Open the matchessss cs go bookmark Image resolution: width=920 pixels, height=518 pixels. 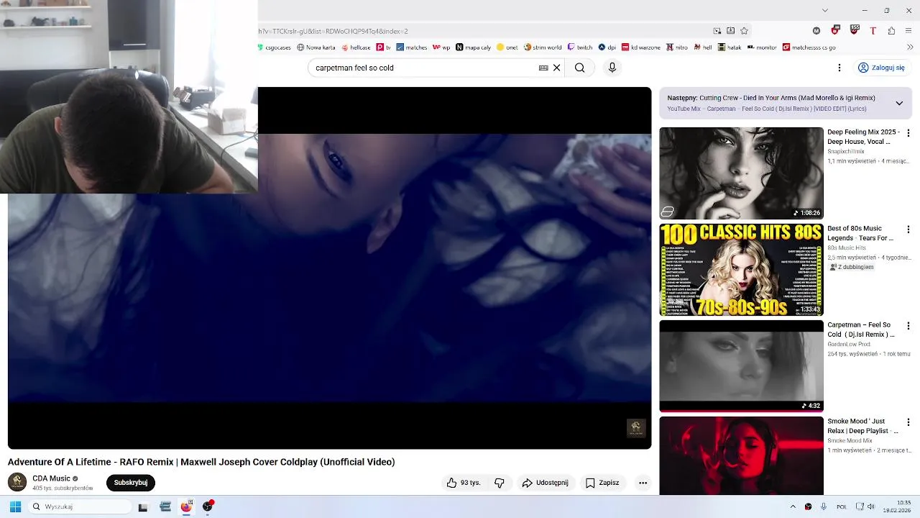coord(809,47)
